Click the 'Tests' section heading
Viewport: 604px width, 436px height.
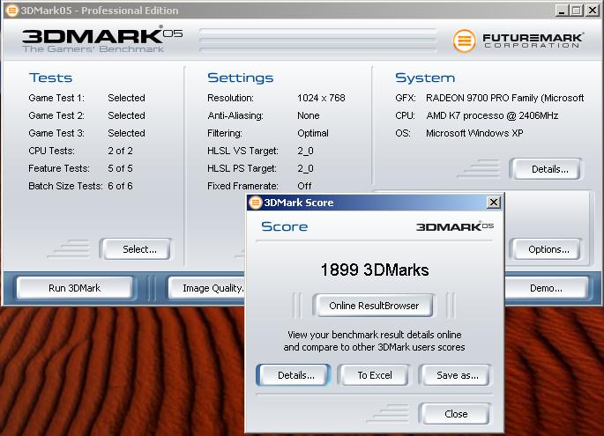pyautogui.click(x=50, y=78)
